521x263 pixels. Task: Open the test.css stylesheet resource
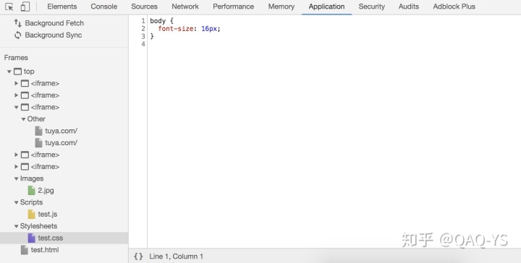(51, 238)
